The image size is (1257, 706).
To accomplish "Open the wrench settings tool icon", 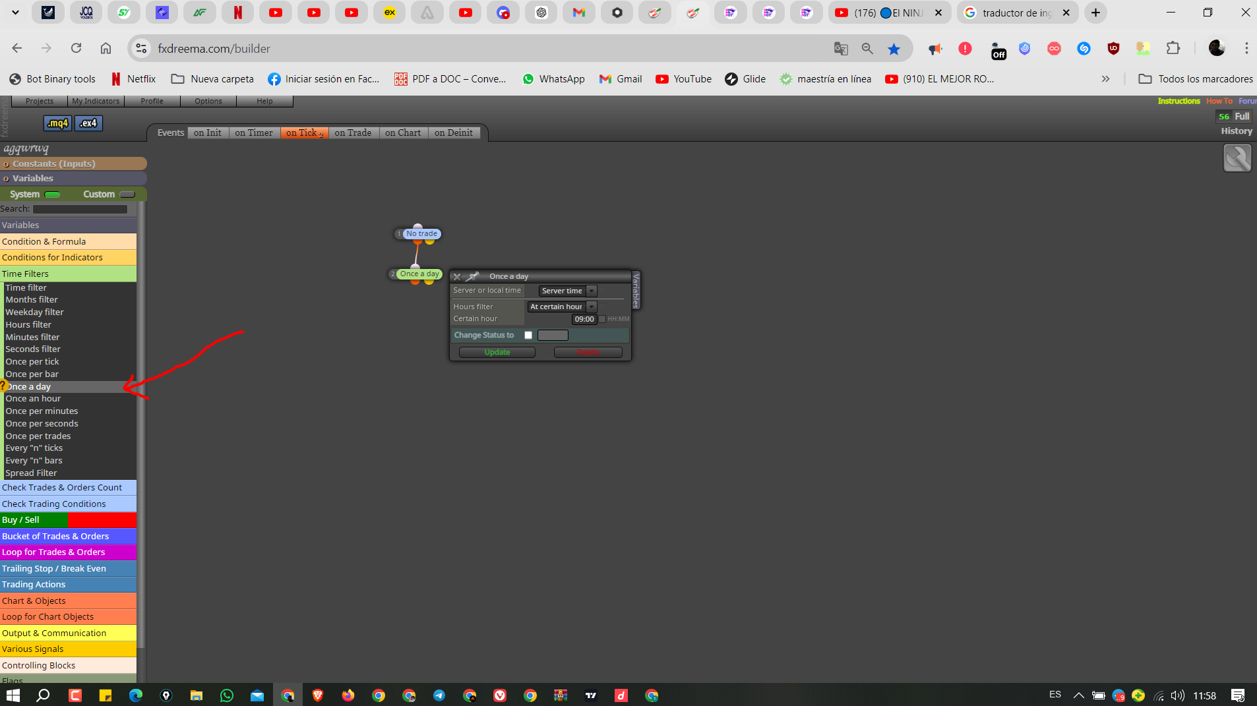I will 1237,158.
